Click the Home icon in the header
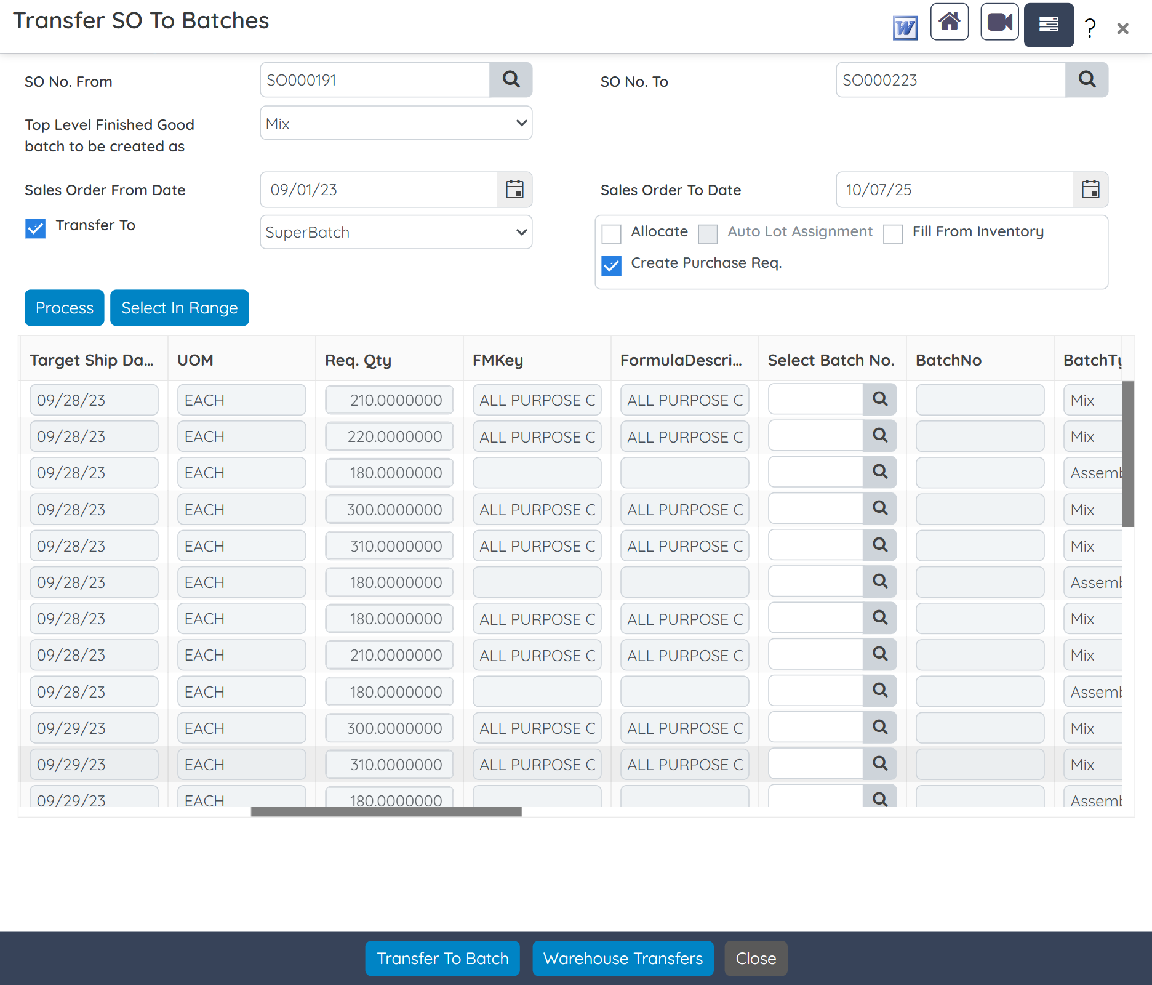The image size is (1152, 985). (950, 22)
